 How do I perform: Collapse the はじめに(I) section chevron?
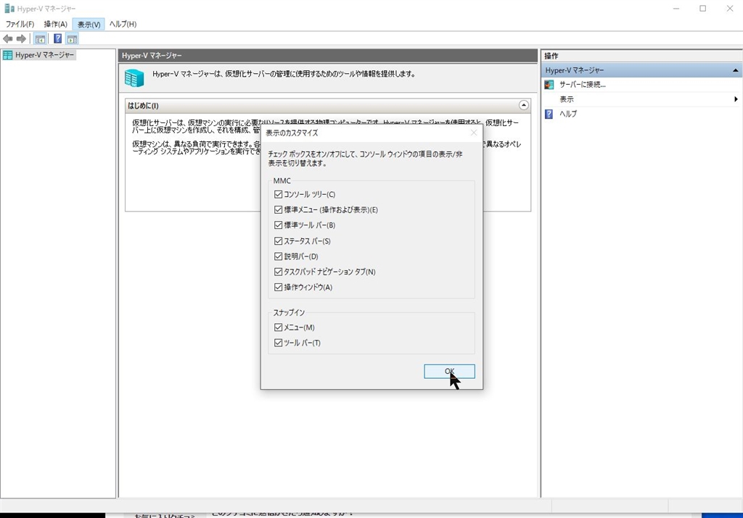[x=524, y=106]
